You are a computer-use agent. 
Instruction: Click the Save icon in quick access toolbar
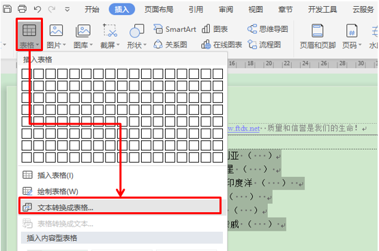[x=7, y=9]
